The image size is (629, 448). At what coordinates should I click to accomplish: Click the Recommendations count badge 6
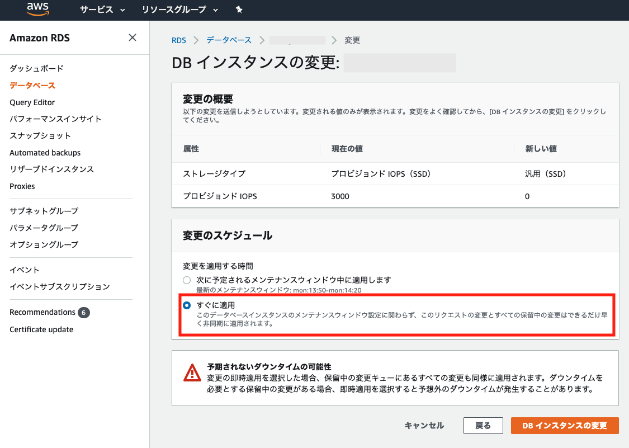(83, 313)
